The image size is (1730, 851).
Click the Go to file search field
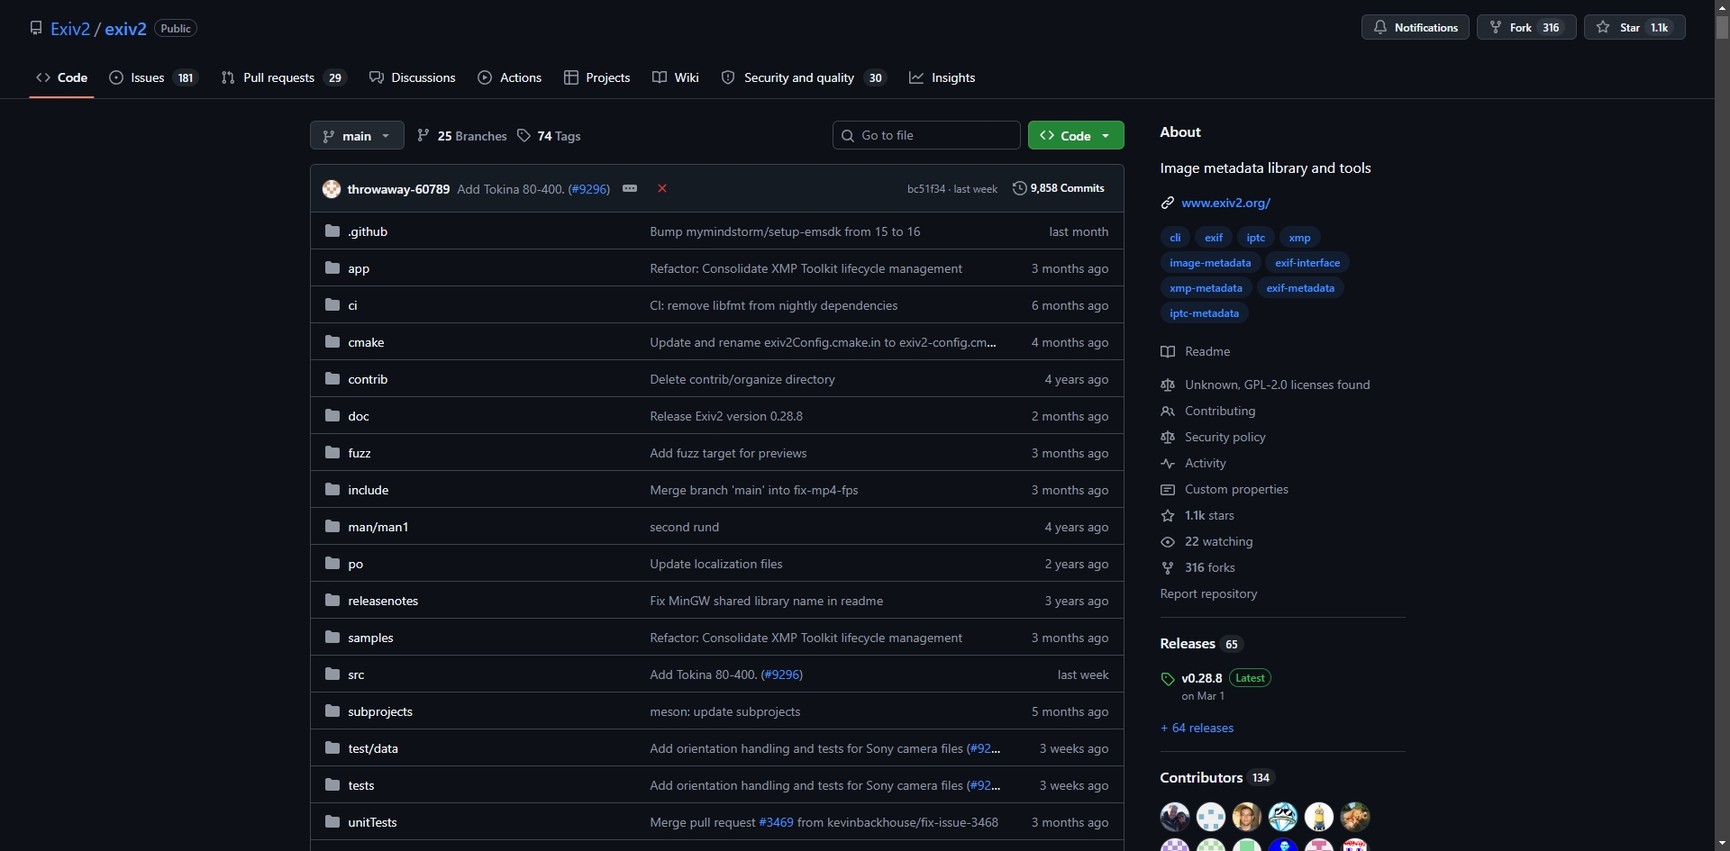pos(926,135)
